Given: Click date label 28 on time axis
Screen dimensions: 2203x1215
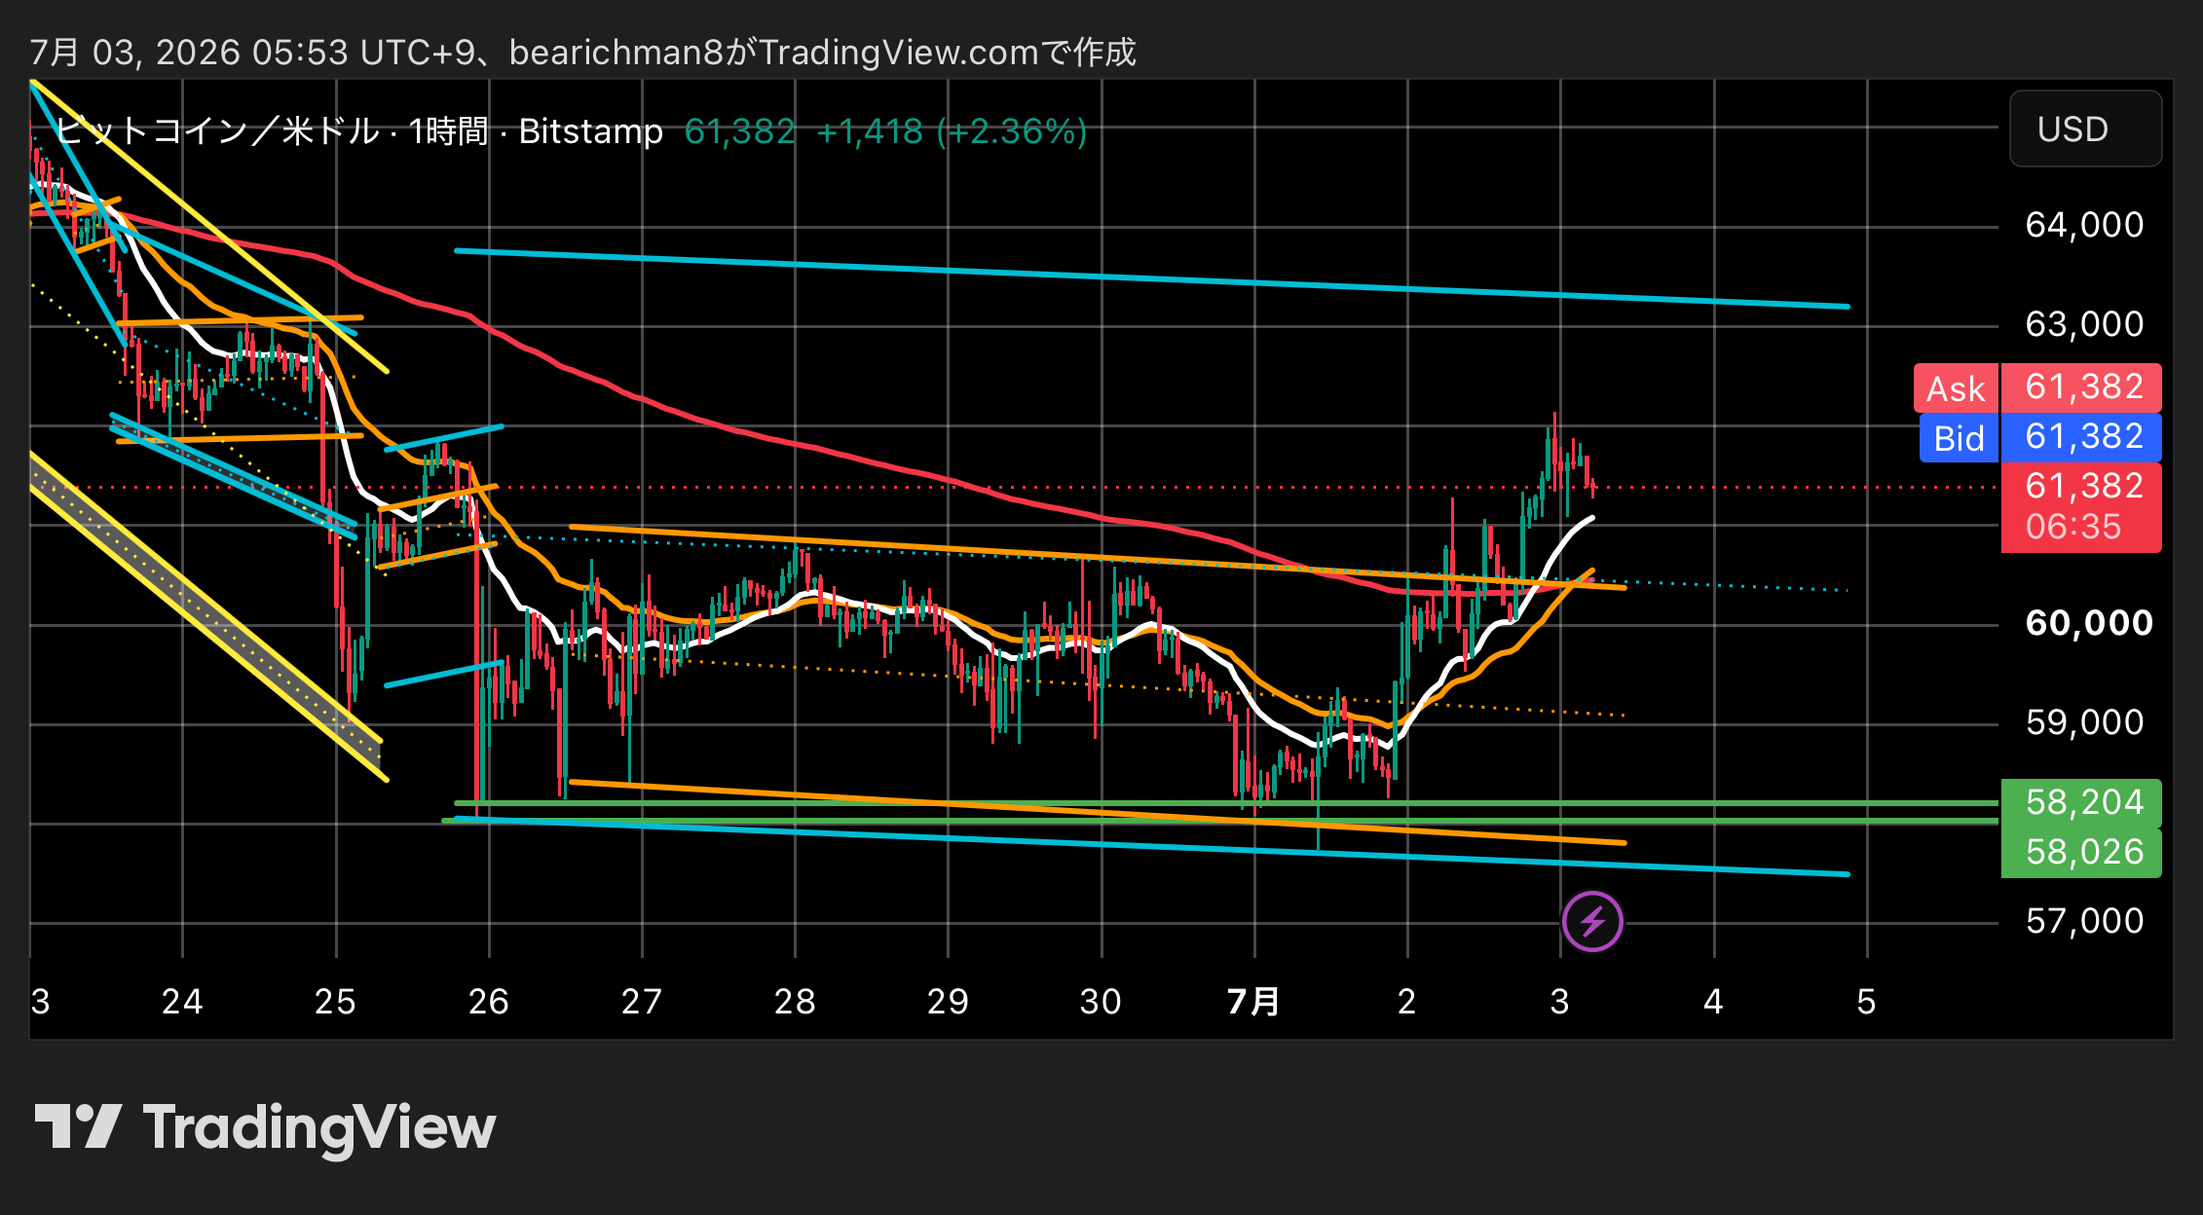Looking at the screenshot, I should tap(795, 1001).
